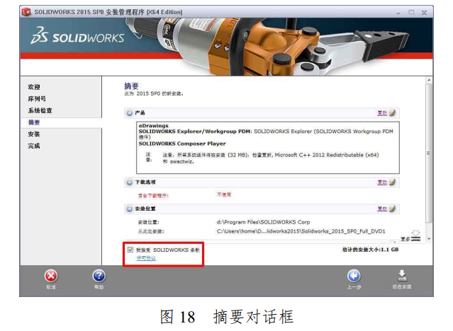
Task: Select the 摘要 step in sidebar
Action: (34, 122)
